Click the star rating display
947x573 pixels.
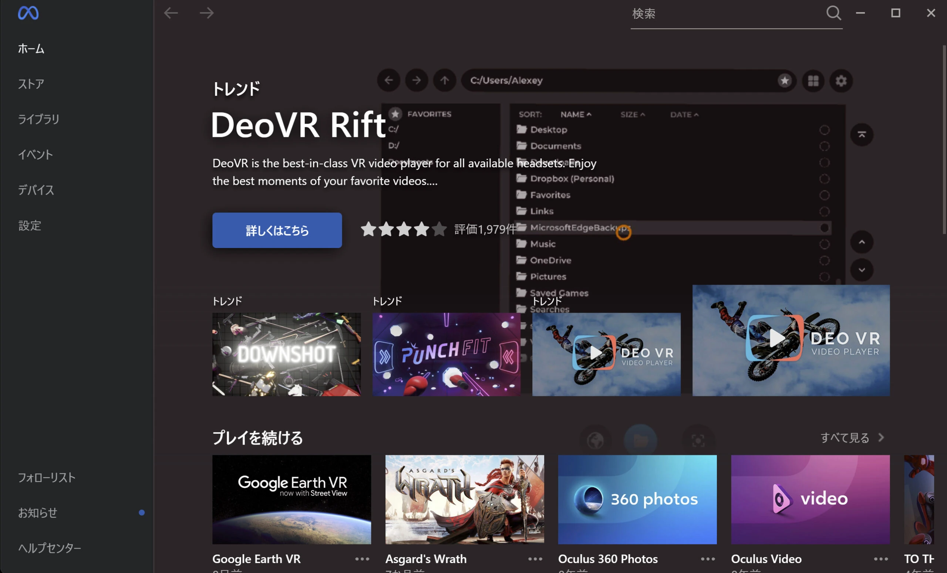[x=403, y=229]
